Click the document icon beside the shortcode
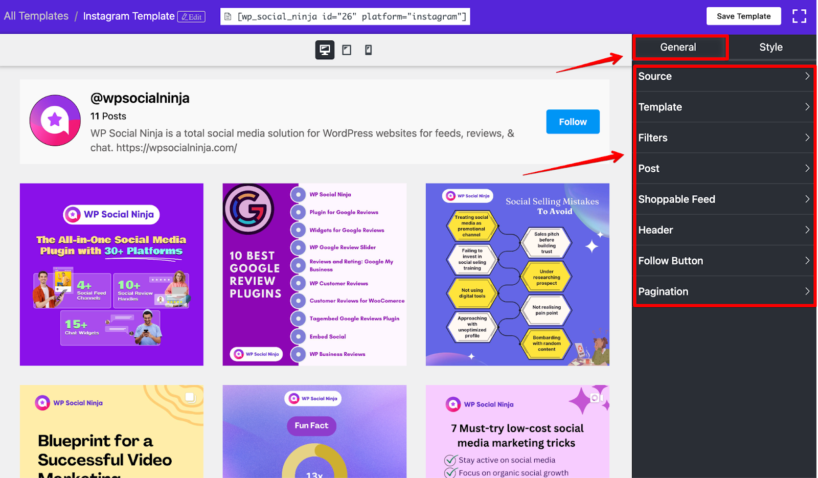 (229, 17)
